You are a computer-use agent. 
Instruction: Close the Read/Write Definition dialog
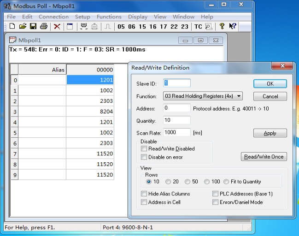[282, 66]
